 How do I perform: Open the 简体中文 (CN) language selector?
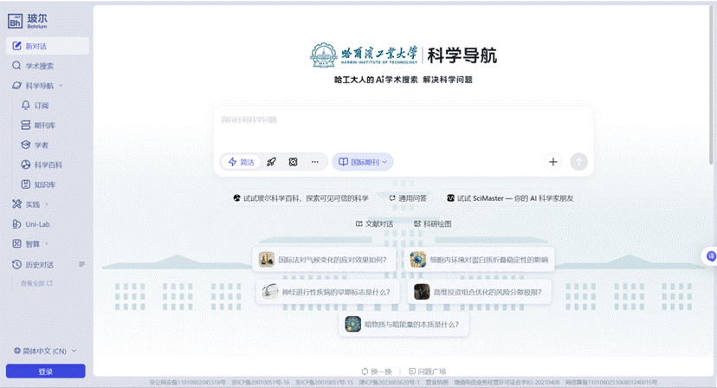click(47, 351)
